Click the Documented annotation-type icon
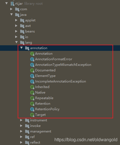The width and height of the screenshot is (120, 145). (x=32, y=70)
